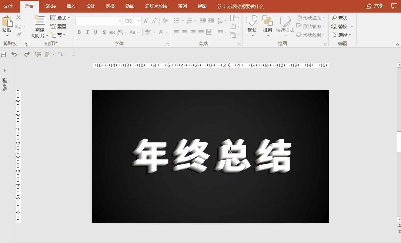Click the 排列 (Arrange) icon in the Drawing group
401x243 pixels.
coord(267,25)
